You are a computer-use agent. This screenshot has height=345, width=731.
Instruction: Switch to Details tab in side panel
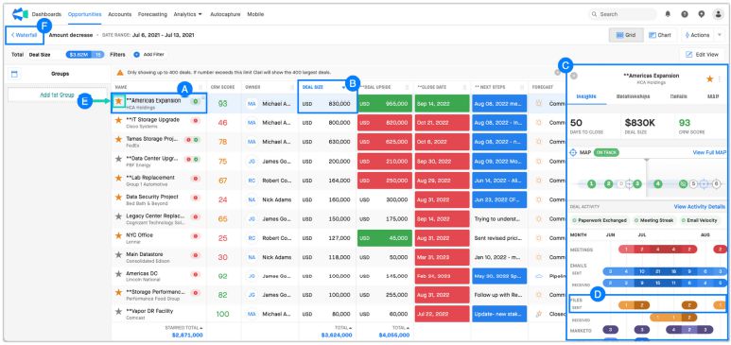pyautogui.click(x=678, y=95)
